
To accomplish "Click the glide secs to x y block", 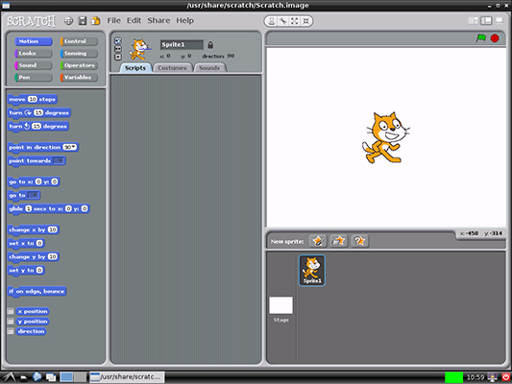I will (48, 209).
